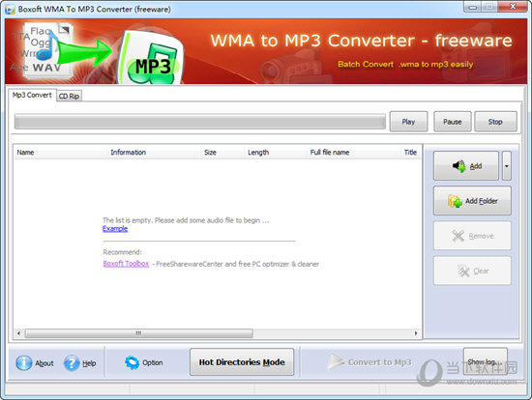Close the Boxoft converter window
532x400 pixels.
[514, 7]
